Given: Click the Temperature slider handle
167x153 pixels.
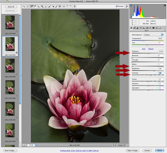Looking at the screenshot, I should [x=144, y=41].
